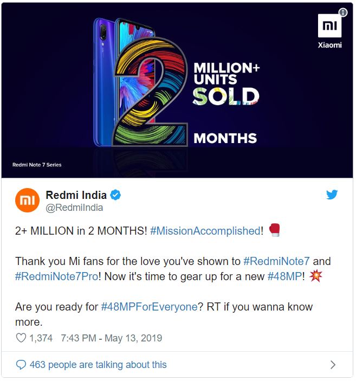The image size is (356, 381).
Task: Click the collision spark emoji
Action: click(316, 276)
